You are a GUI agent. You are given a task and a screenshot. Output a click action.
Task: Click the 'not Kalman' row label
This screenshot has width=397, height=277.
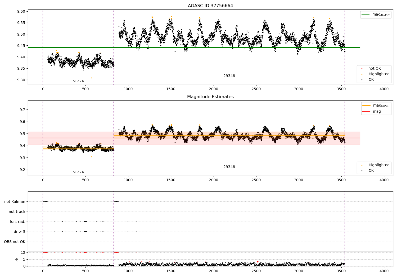click(15, 202)
